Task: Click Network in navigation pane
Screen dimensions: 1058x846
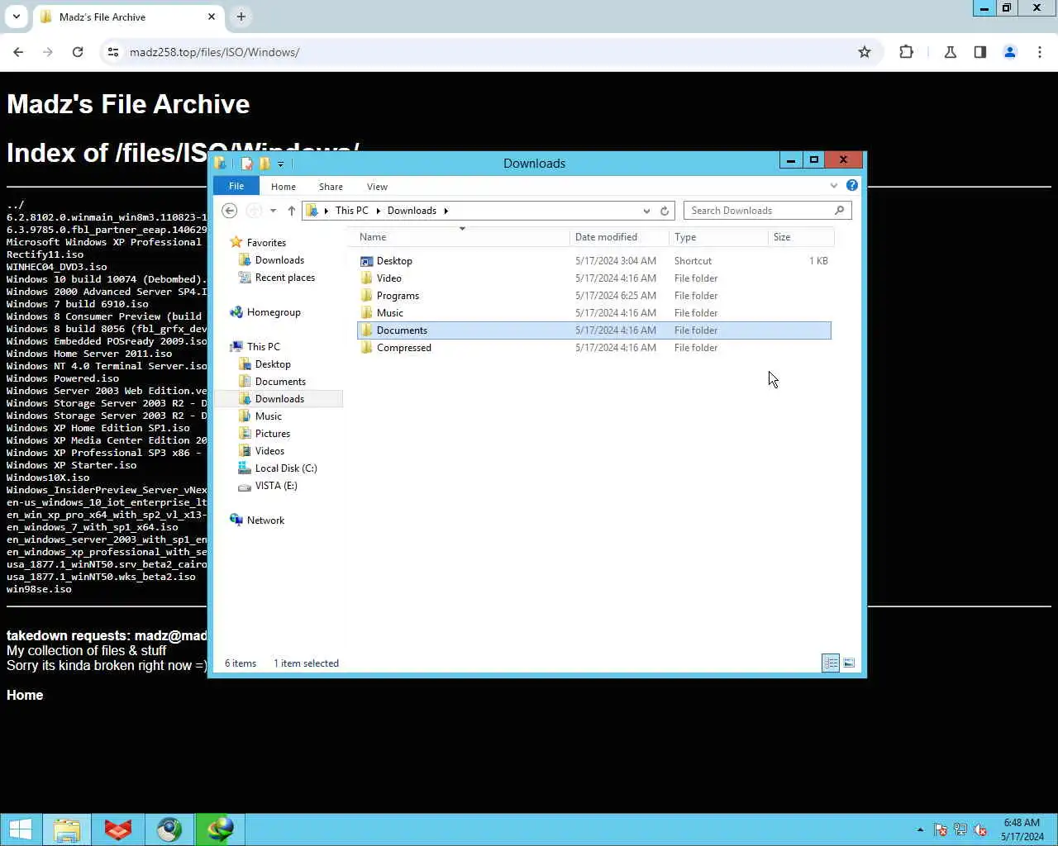Action: (265, 520)
